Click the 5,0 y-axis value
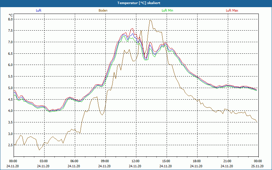 click(x=11, y=88)
